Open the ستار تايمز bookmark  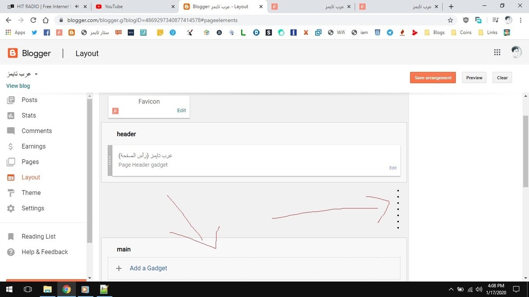click(x=95, y=33)
